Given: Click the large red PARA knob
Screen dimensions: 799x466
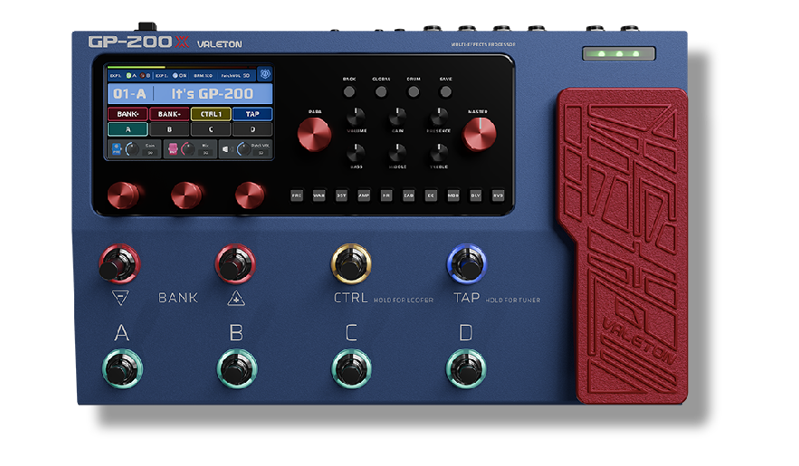Looking at the screenshot, I should pos(314,135).
